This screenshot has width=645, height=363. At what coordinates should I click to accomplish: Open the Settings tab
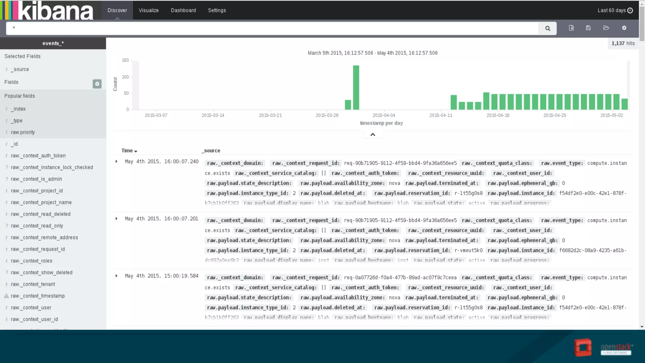[x=217, y=10]
